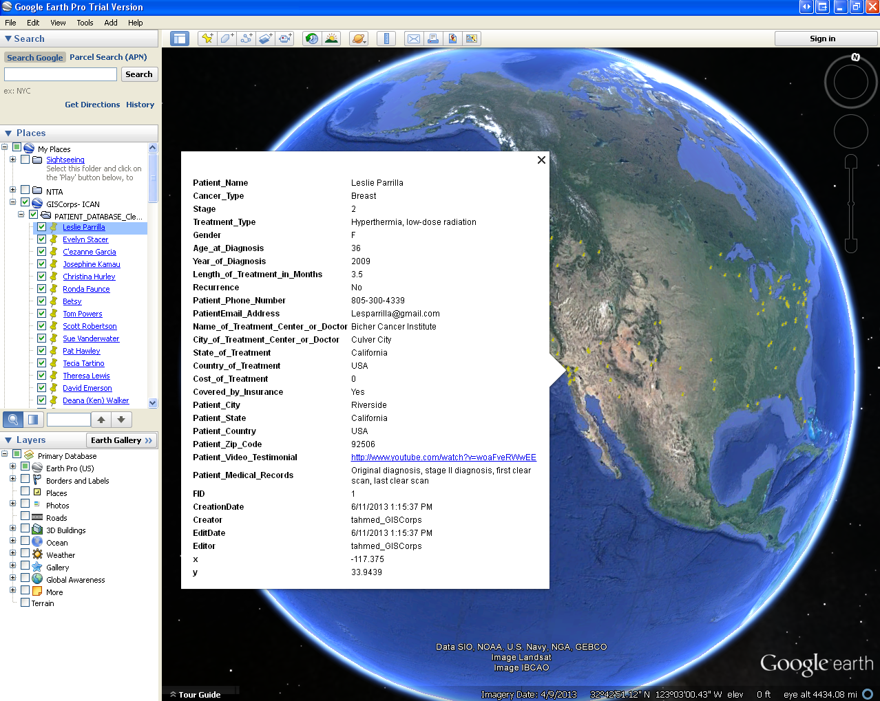Image resolution: width=880 pixels, height=701 pixels.
Task: Click the status bar streaming indicator
Action: click(868, 694)
